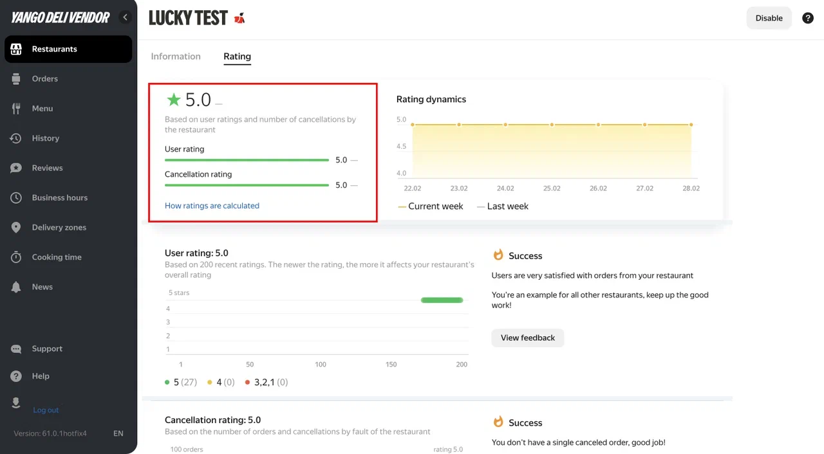Click the Menu fork-and-knife icon

point(17,108)
